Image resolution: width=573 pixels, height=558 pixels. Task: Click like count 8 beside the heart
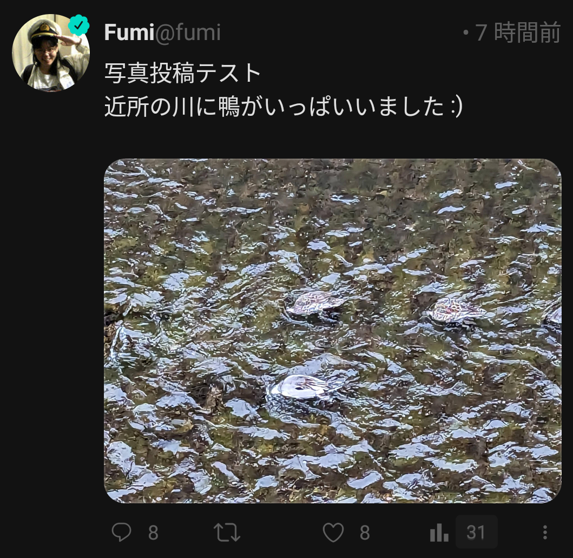365,533
